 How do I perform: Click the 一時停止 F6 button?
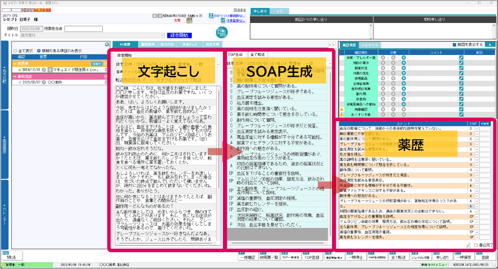point(355,257)
